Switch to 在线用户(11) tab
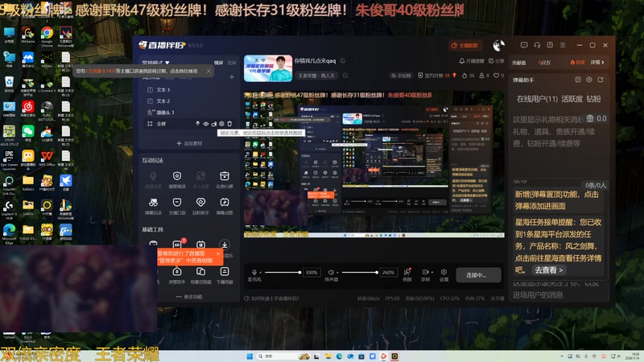644x362 pixels. [x=537, y=99]
